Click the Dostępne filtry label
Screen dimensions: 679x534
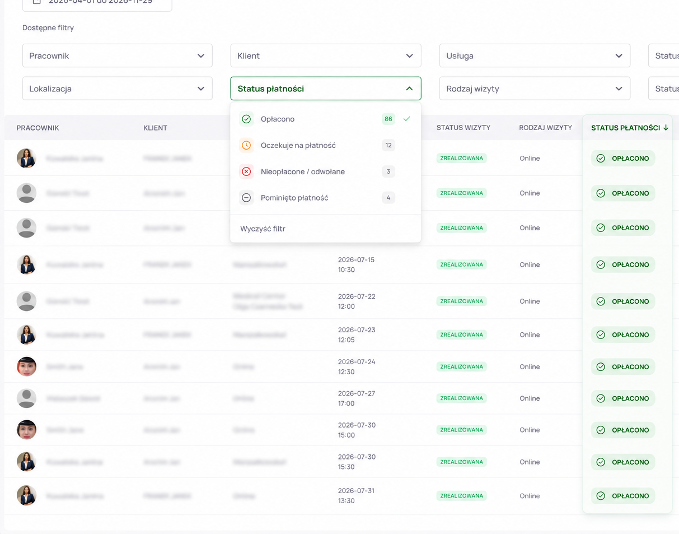48,27
